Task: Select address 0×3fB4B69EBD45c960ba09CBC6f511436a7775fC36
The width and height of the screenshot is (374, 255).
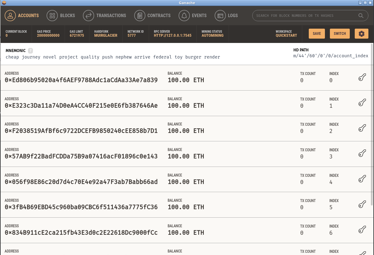Action: pyautogui.click(x=81, y=207)
